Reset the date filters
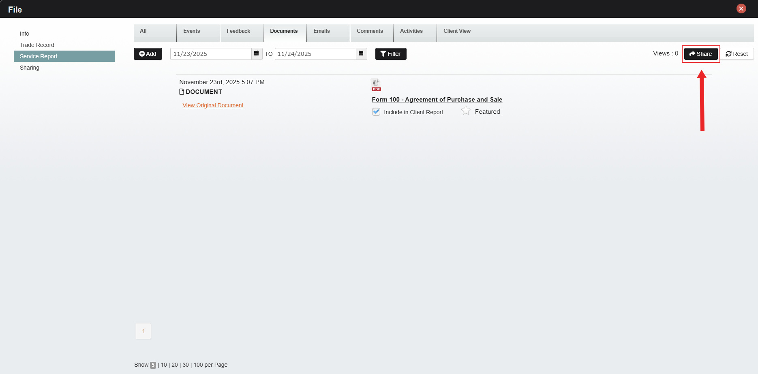Screen dimensions: 758x374 [x=737, y=54]
